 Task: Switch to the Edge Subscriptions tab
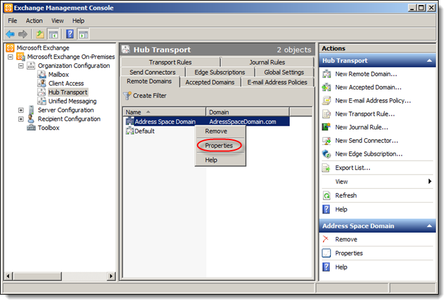(220, 73)
